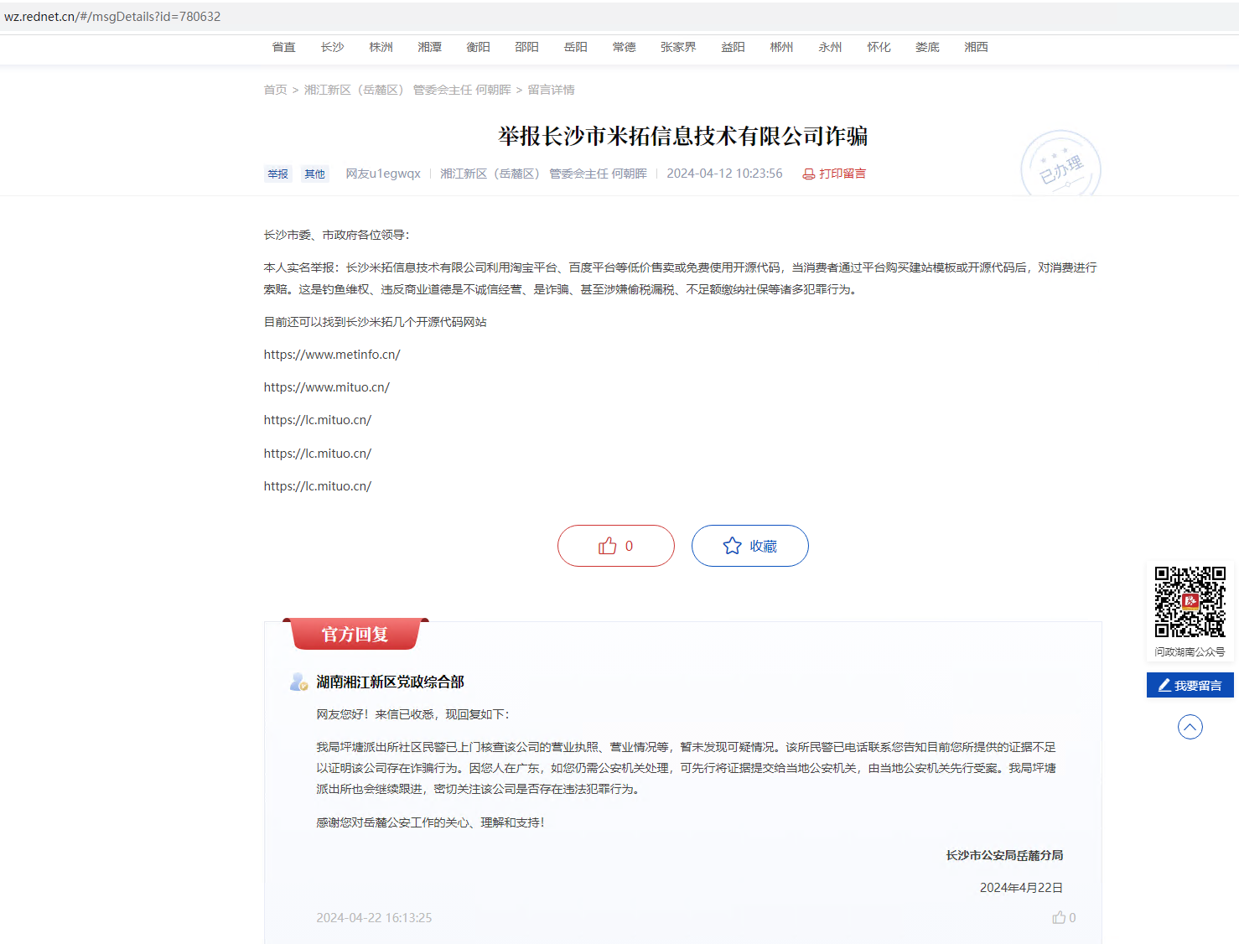Select the 郴州 region tab
The image size is (1239, 944).
(x=782, y=47)
